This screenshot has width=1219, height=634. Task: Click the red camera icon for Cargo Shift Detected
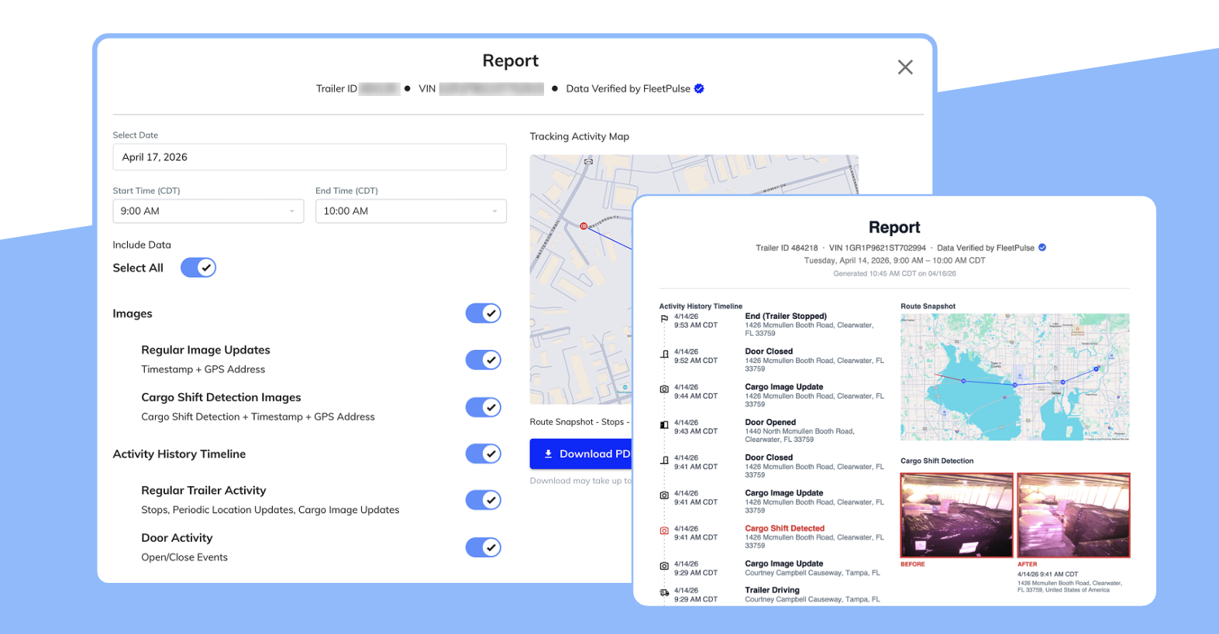click(664, 531)
